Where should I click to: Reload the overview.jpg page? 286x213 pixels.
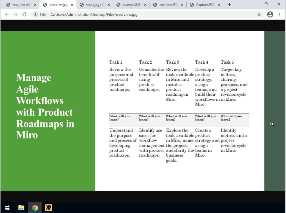click(x=24, y=15)
